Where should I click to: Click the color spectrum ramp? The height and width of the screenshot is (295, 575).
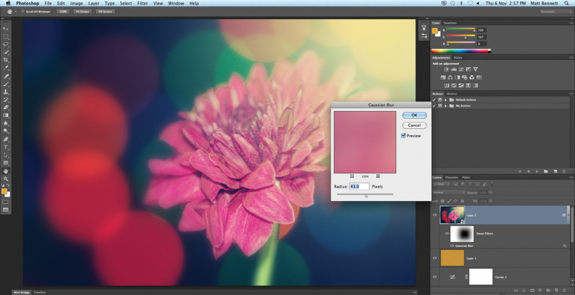tap(461, 51)
